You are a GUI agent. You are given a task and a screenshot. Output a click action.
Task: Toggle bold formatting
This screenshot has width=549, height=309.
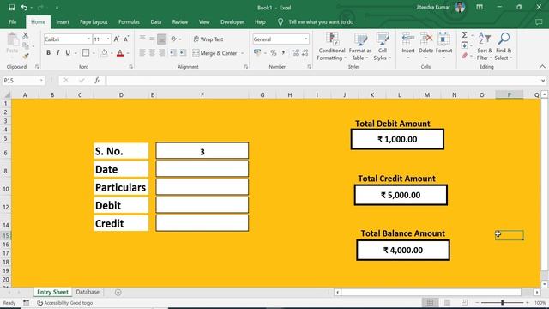point(48,53)
